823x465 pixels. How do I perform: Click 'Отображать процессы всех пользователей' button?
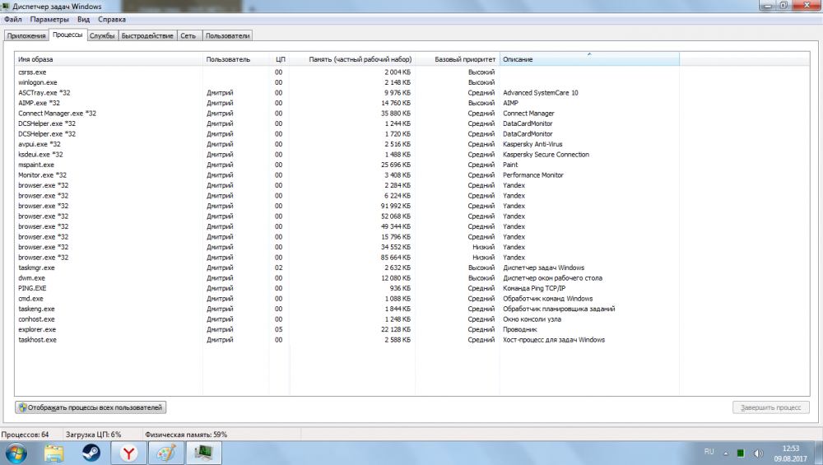click(91, 407)
